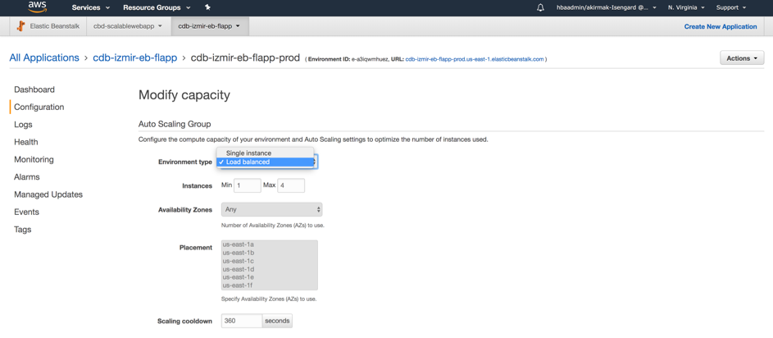This screenshot has width=773, height=338.
Task: Open Tags in the sidebar
Action: pyautogui.click(x=23, y=230)
